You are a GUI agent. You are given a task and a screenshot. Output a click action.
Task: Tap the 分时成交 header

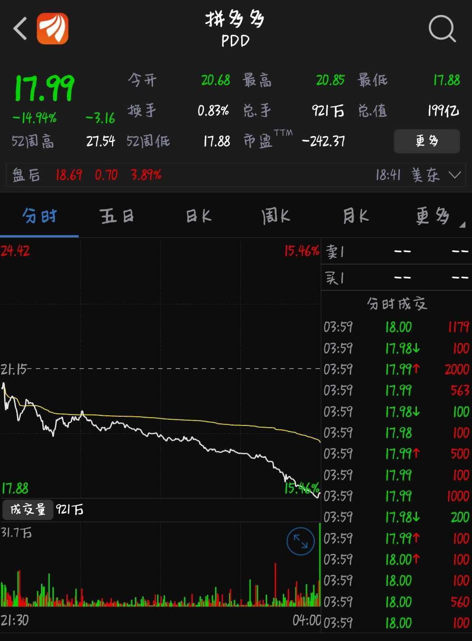point(397,303)
